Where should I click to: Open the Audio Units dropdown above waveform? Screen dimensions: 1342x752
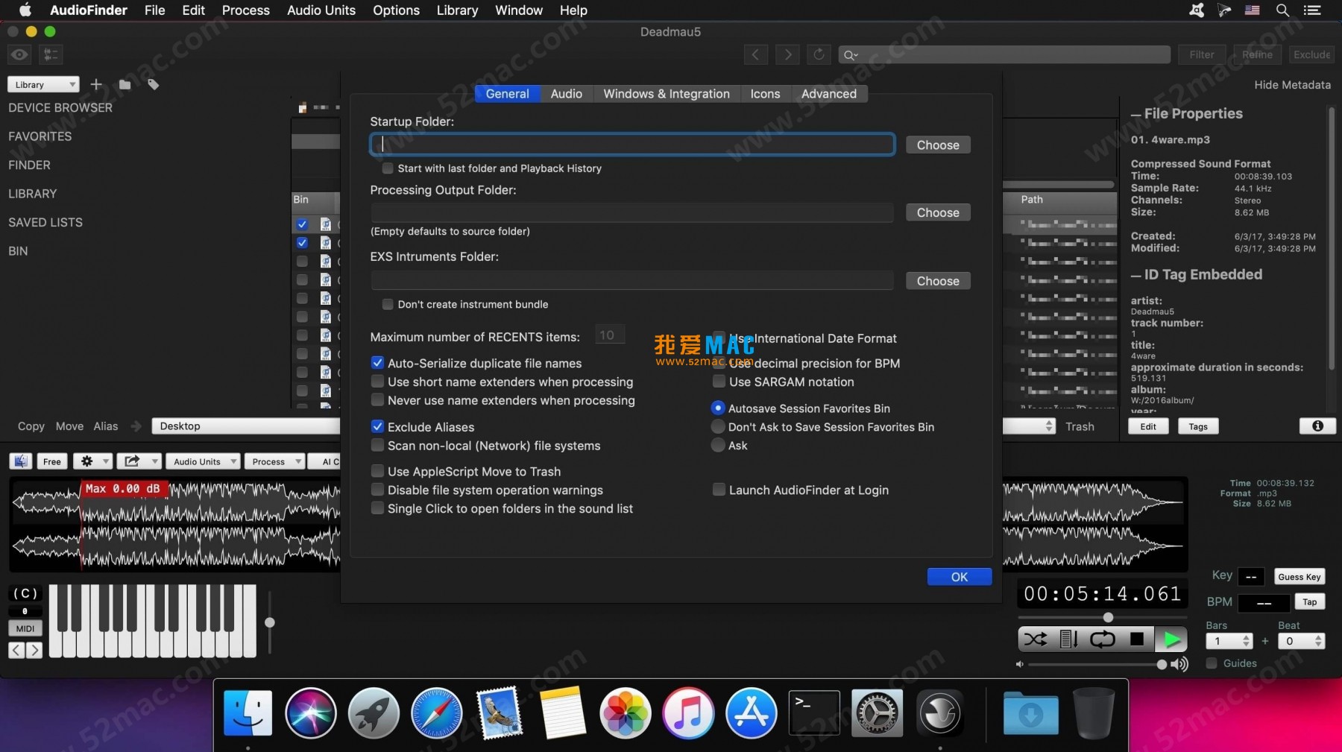click(203, 461)
